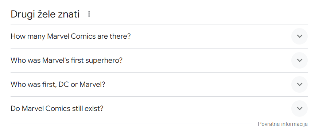This screenshot has height=139, width=323.
Task: Select the question Who was first, DC or Marvel?
Action: click(58, 84)
